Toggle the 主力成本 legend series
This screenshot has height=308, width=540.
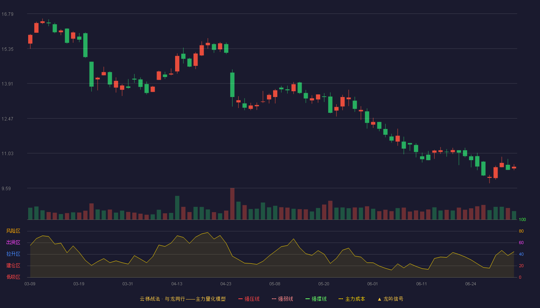point(352,299)
